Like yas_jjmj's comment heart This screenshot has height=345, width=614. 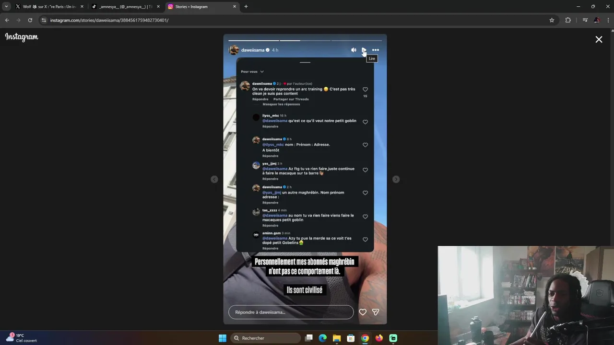[365, 170]
